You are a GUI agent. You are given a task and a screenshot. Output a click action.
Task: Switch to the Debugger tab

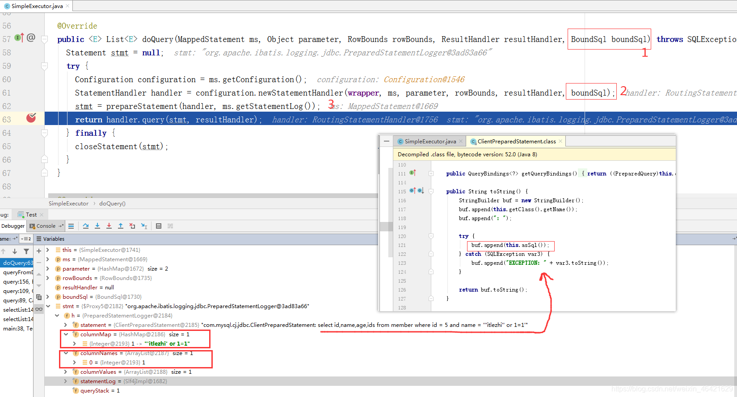[x=13, y=226]
